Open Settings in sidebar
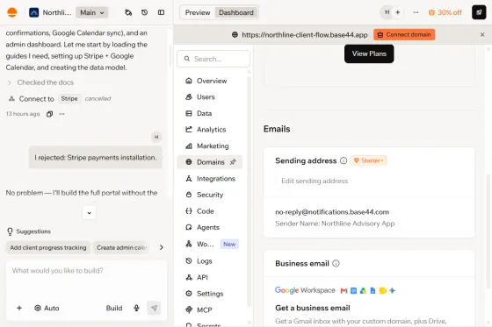The image size is (492, 327). pyautogui.click(x=210, y=294)
